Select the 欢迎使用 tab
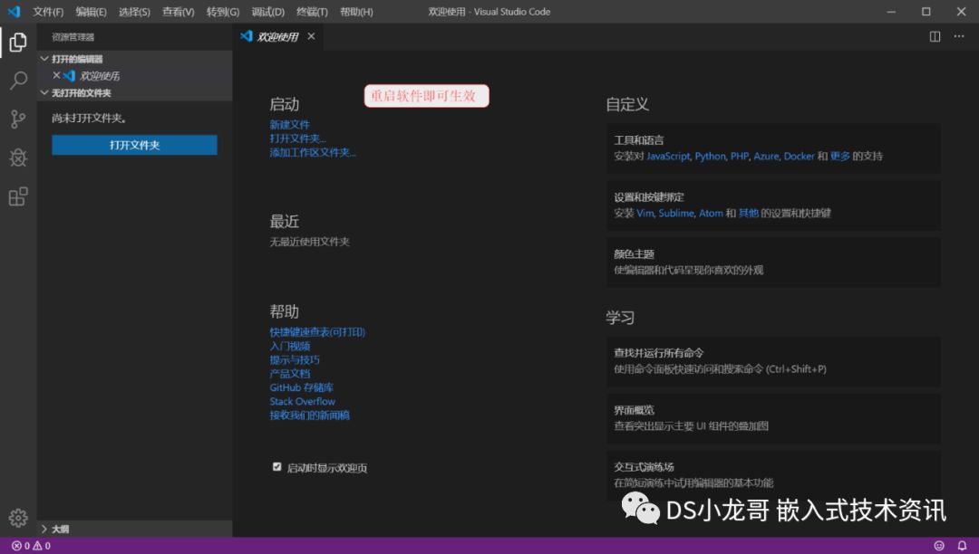The height and width of the screenshot is (554, 979). click(x=278, y=37)
